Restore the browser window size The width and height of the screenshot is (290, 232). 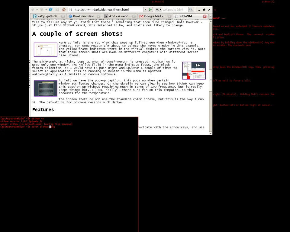(x=204, y=10)
